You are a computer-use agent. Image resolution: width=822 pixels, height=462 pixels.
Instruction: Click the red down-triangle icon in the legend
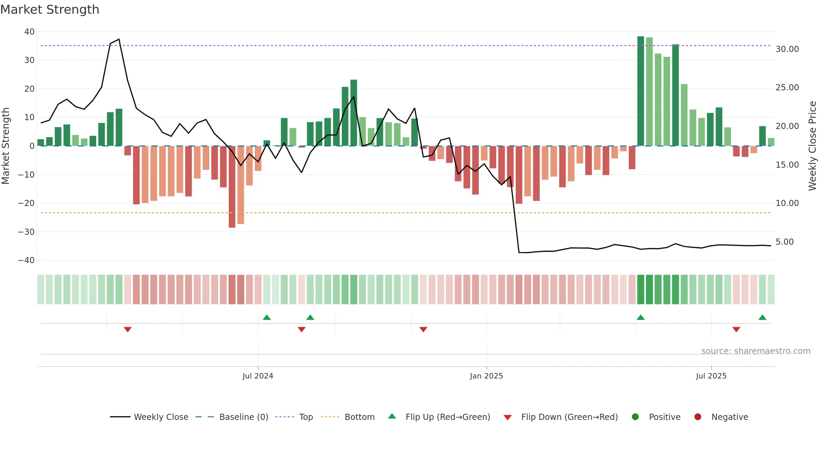pyautogui.click(x=508, y=418)
